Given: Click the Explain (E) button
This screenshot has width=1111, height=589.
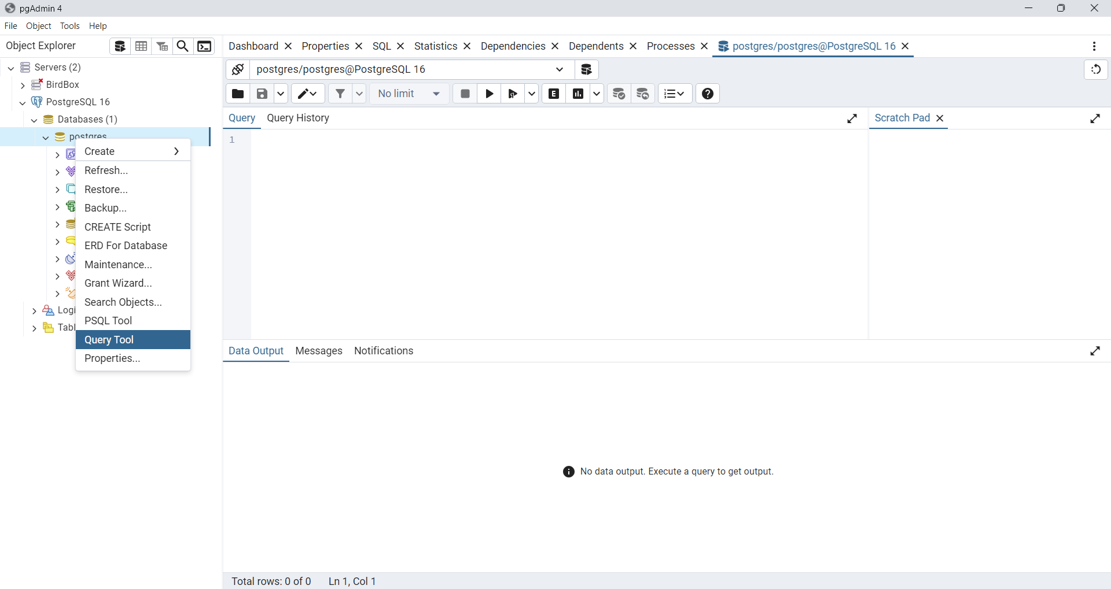Looking at the screenshot, I should click(554, 94).
